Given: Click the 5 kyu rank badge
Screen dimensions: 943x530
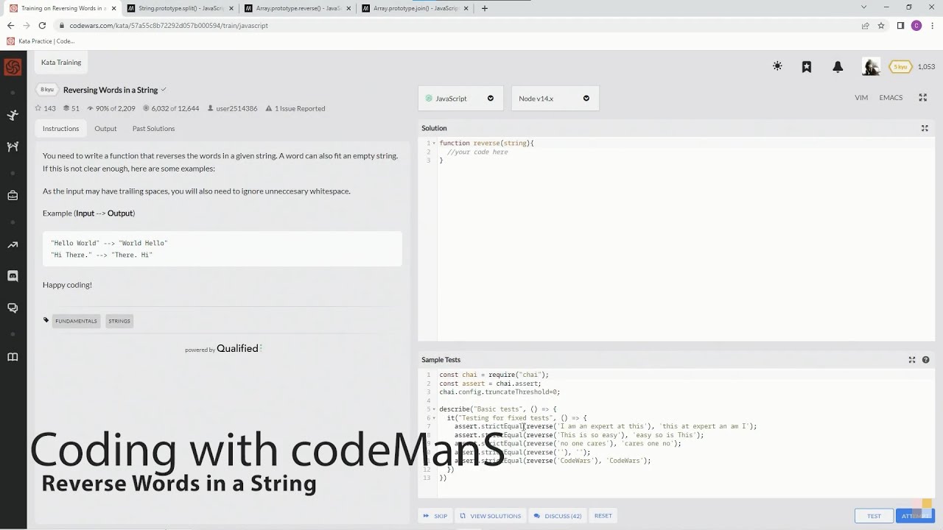Looking at the screenshot, I should (900, 67).
